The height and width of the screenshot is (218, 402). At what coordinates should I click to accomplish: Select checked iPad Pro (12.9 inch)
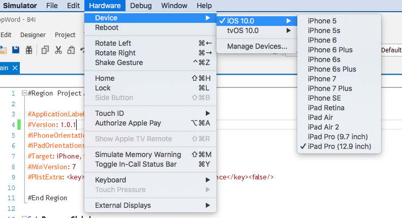pyautogui.click(x=339, y=146)
